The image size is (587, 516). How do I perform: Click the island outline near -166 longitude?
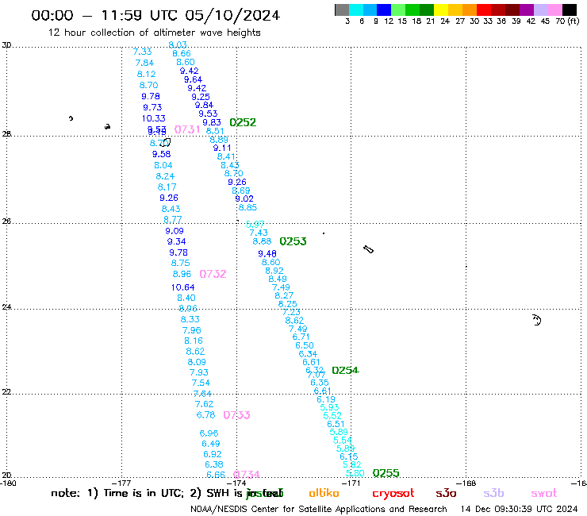[537, 320]
